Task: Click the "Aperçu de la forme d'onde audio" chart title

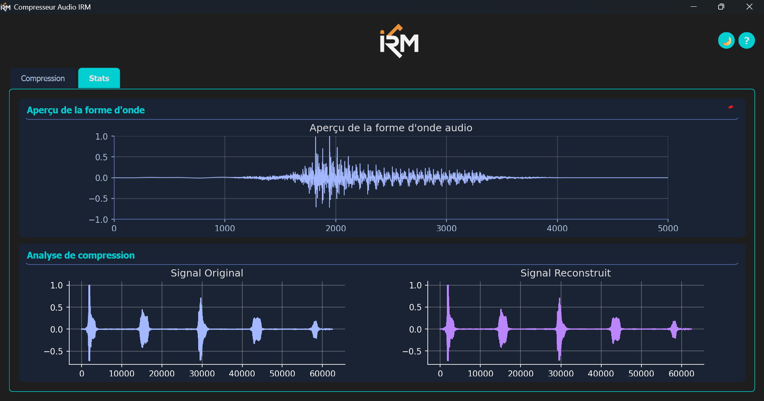Action: click(x=391, y=128)
